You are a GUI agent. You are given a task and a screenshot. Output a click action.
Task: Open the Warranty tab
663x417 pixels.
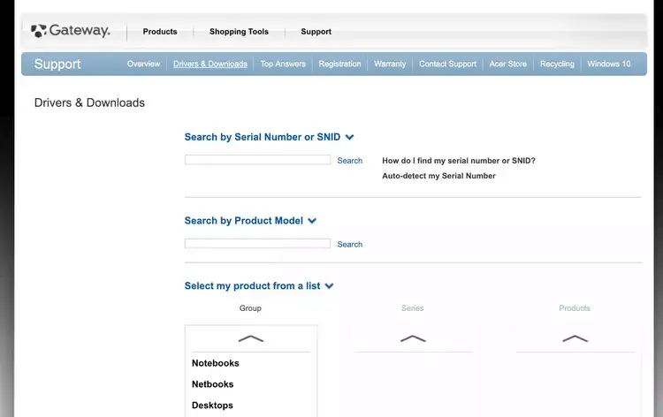click(390, 64)
